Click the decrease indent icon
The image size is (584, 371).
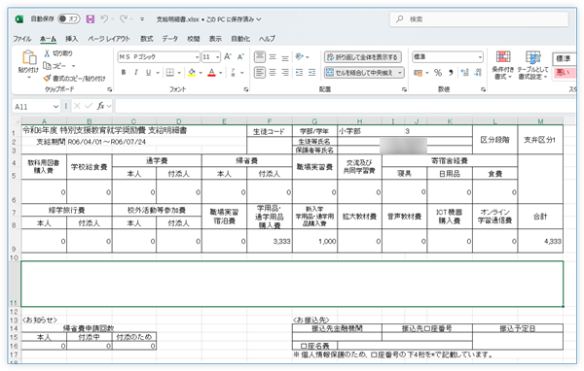[x=299, y=73]
